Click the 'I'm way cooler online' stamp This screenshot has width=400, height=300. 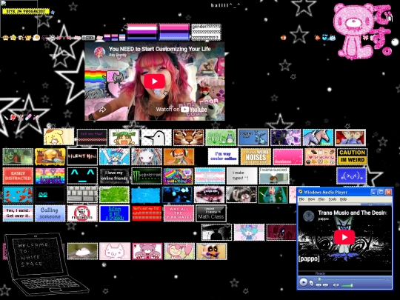click(x=223, y=156)
